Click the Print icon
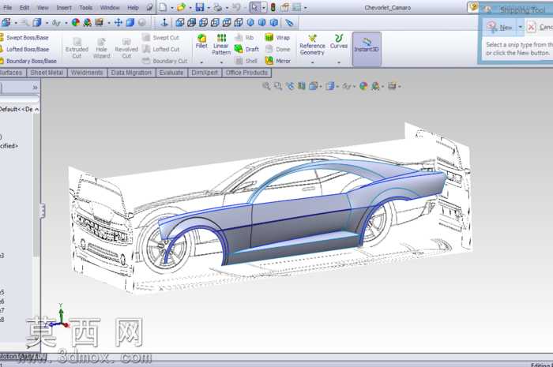The image size is (553, 367). coord(218,7)
